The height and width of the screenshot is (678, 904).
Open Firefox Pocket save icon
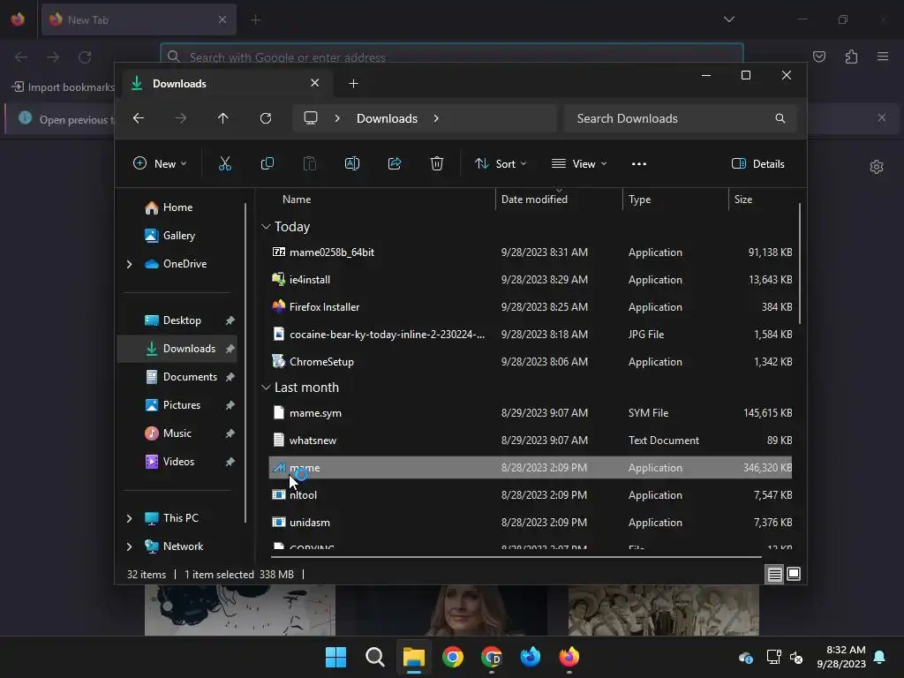[x=819, y=56]
